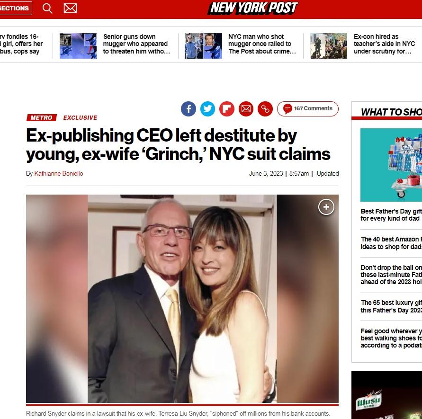Open 'NYC man who shot mugger' story
Viewport: 422px width, 419px height.
(262, 44)
